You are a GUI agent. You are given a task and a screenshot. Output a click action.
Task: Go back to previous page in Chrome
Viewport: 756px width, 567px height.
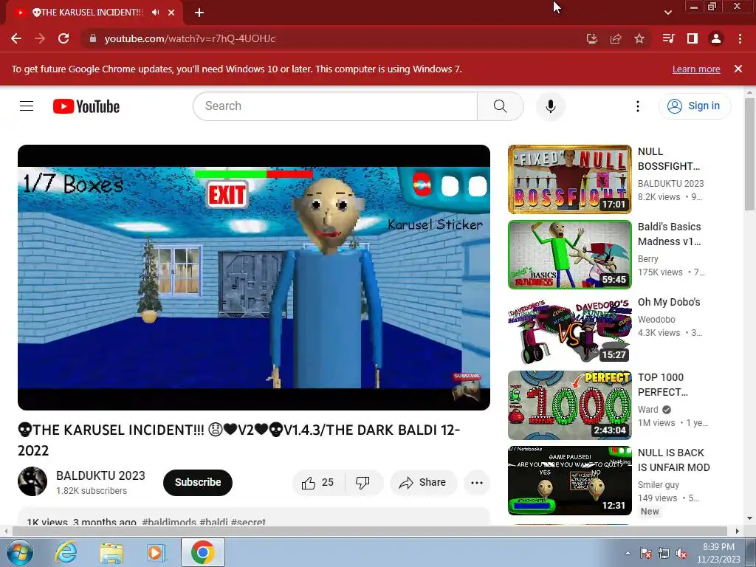(x=16, y=38)
